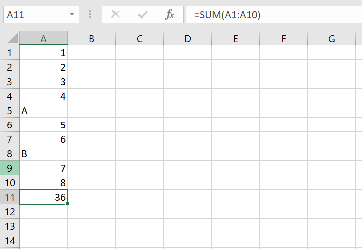Screen dimensions: 362x249
Task: Select row 13 header
Action: (9, 226)
